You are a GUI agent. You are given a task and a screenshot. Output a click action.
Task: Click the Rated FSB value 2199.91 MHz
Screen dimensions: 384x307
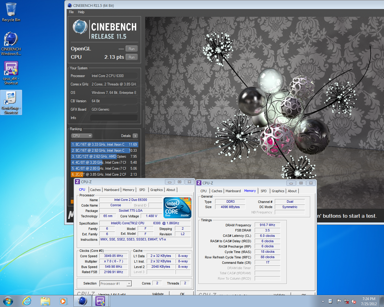[x=113, y=272]
